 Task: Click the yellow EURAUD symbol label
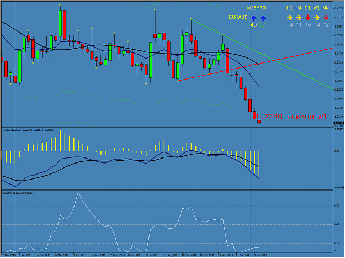click(x=238, y=17)
